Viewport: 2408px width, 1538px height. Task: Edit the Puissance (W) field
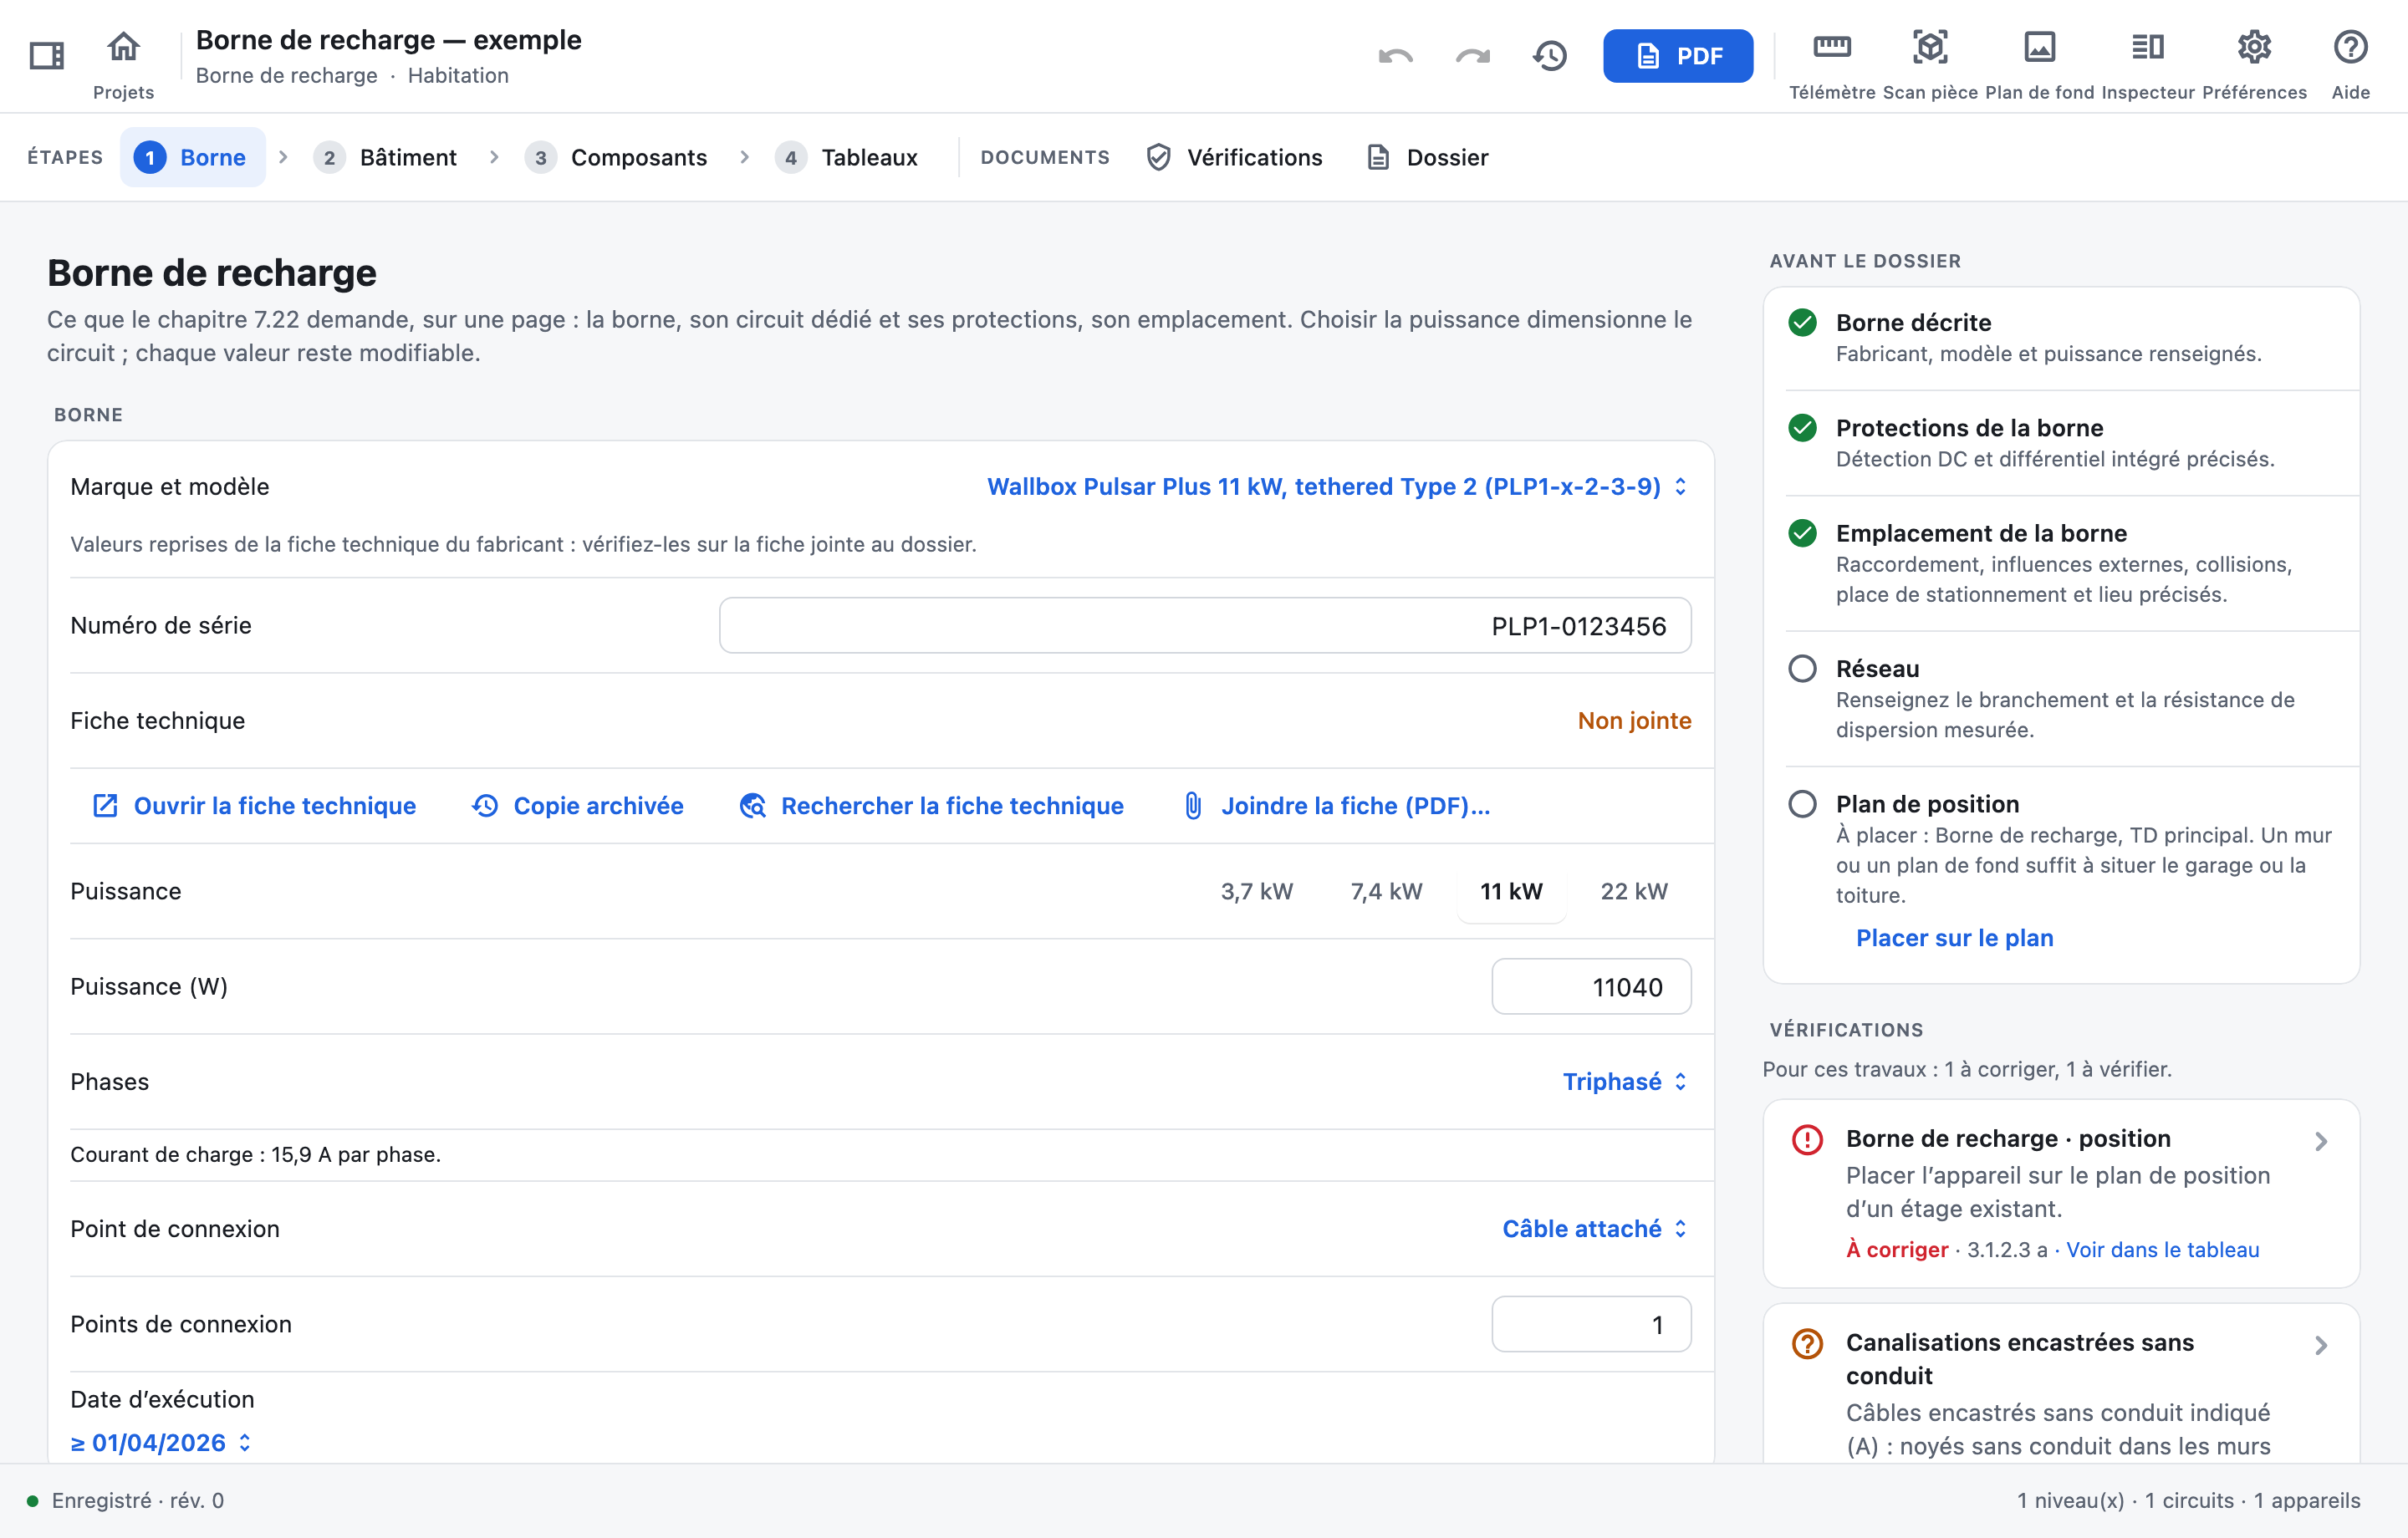[1591, 987]
